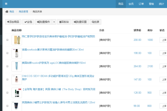
Task: Click 上架 status button in 同仁堂 row
Action: click(x=163, y=40)
